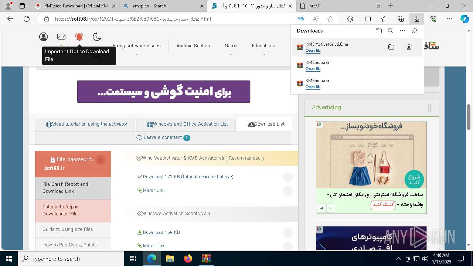Viewport: 473px width, 266px height.
Task: Open the Edge Settings and more menu
Action: 449,19
